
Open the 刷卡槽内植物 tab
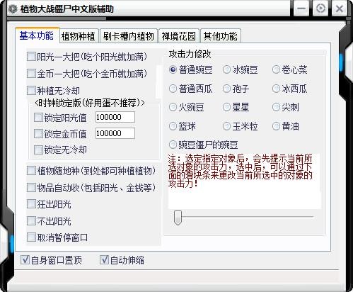(129, 36)
